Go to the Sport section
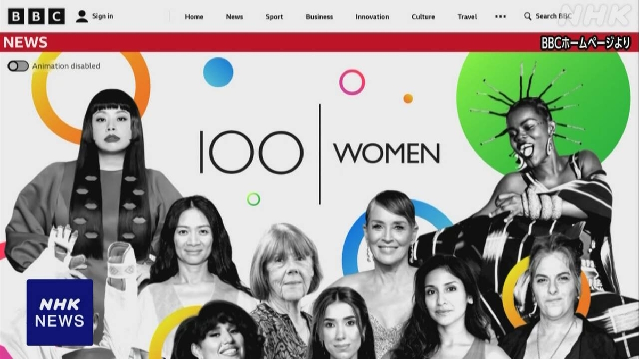 click(274, 16)
